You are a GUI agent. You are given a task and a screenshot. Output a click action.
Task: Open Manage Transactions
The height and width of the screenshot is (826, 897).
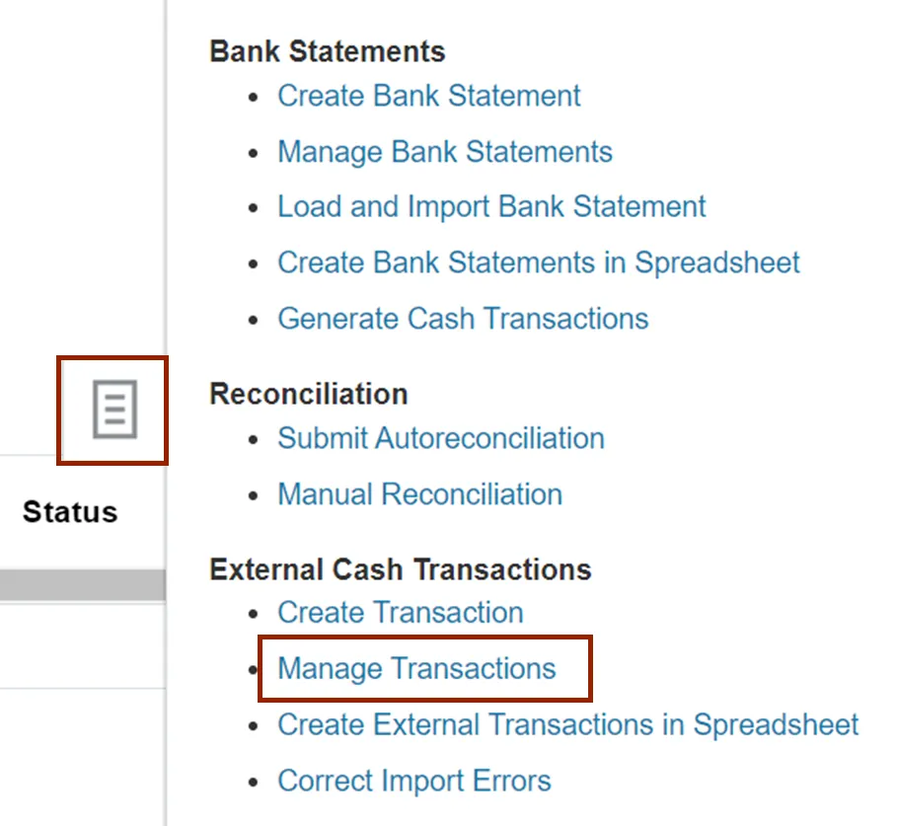point(416,669)
